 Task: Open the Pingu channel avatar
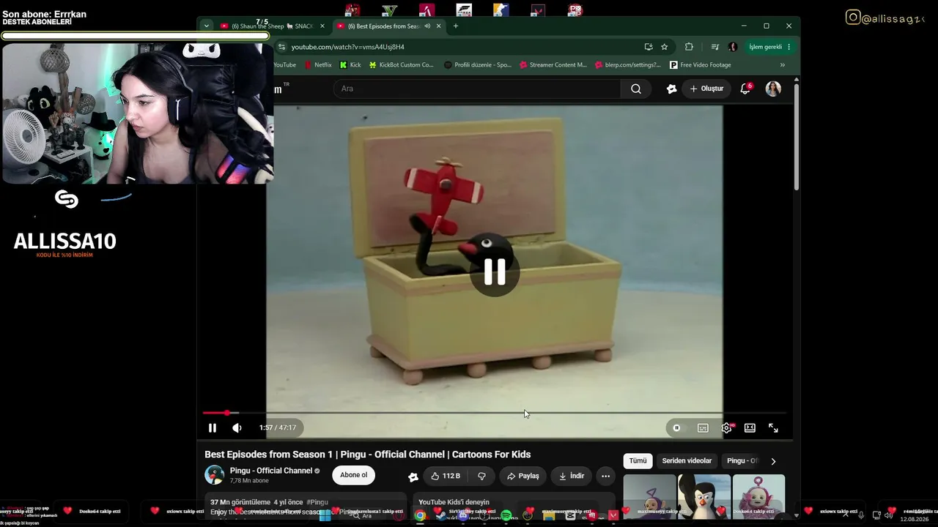214,475
